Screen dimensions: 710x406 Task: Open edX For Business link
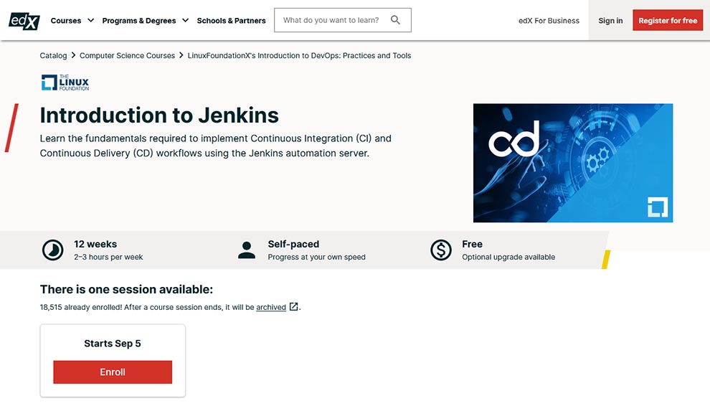[x=549, y=20]
